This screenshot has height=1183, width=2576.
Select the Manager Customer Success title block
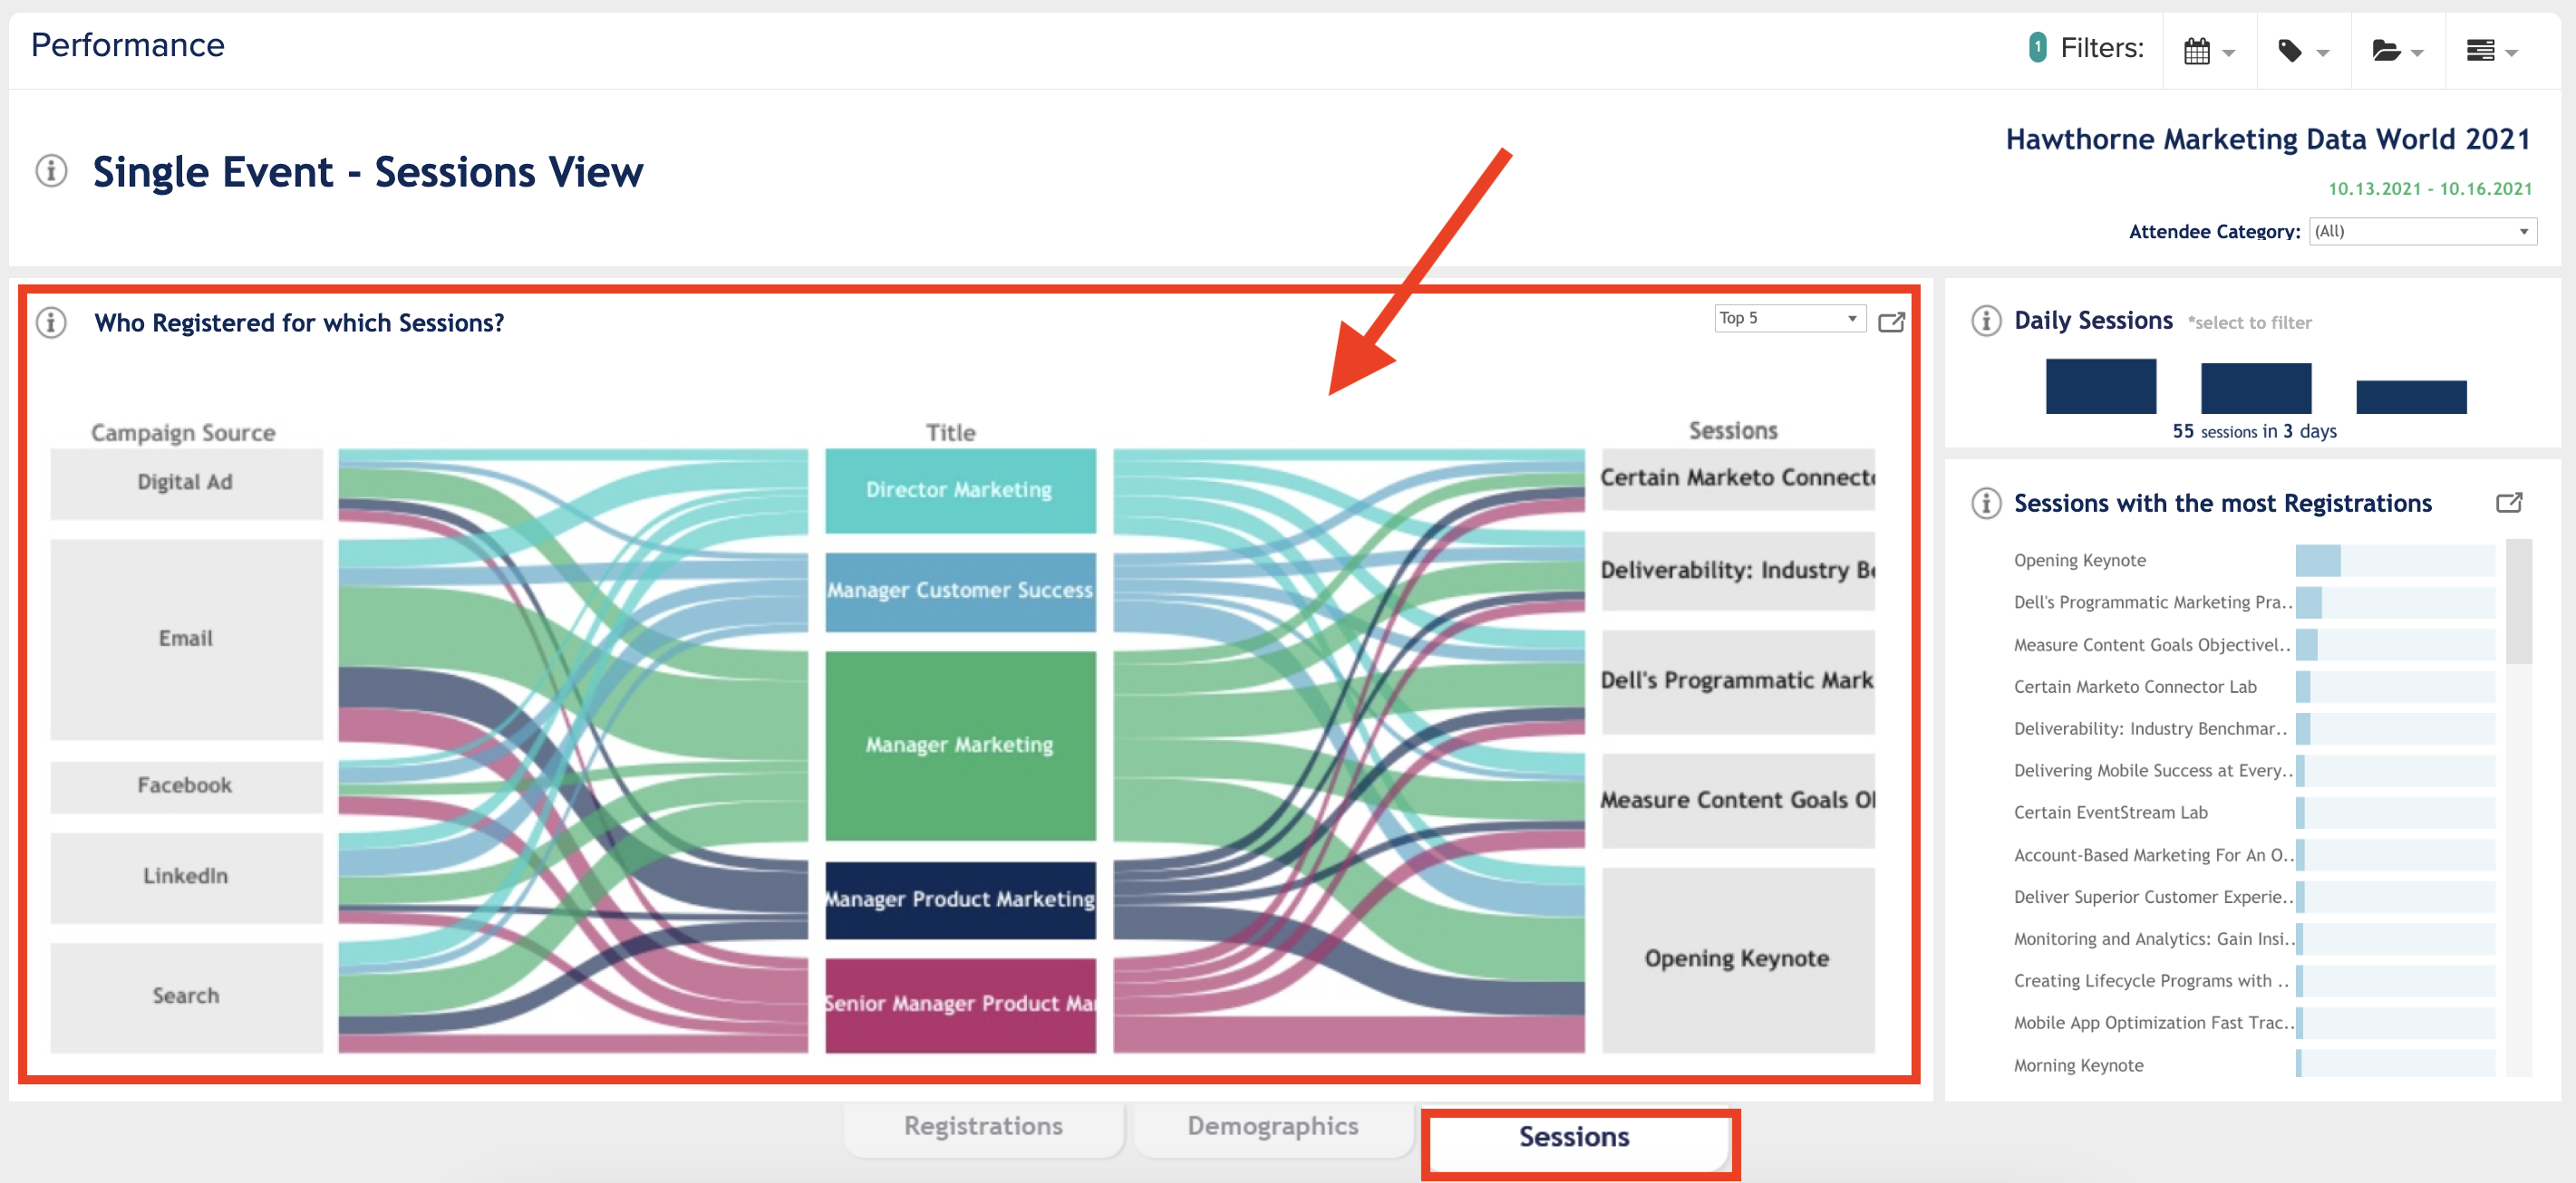960,591
